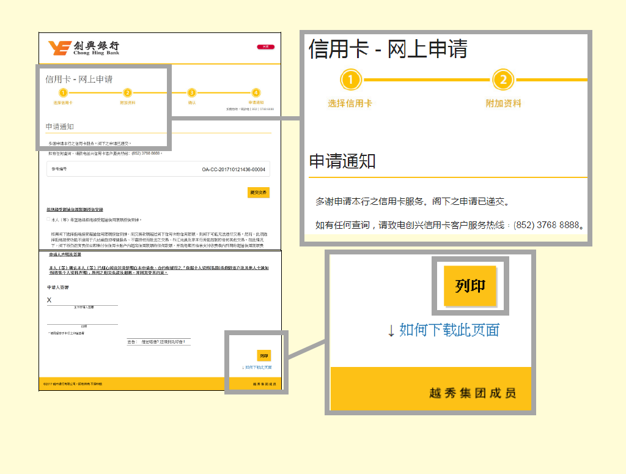Select step 3 circle above 确认

(x=191, y=92)
